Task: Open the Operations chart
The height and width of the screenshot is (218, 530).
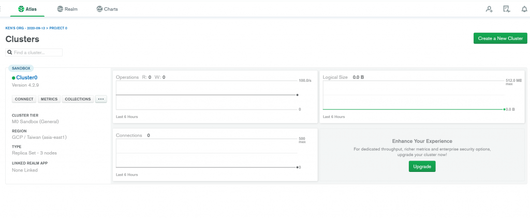Action: coord(215,97)
